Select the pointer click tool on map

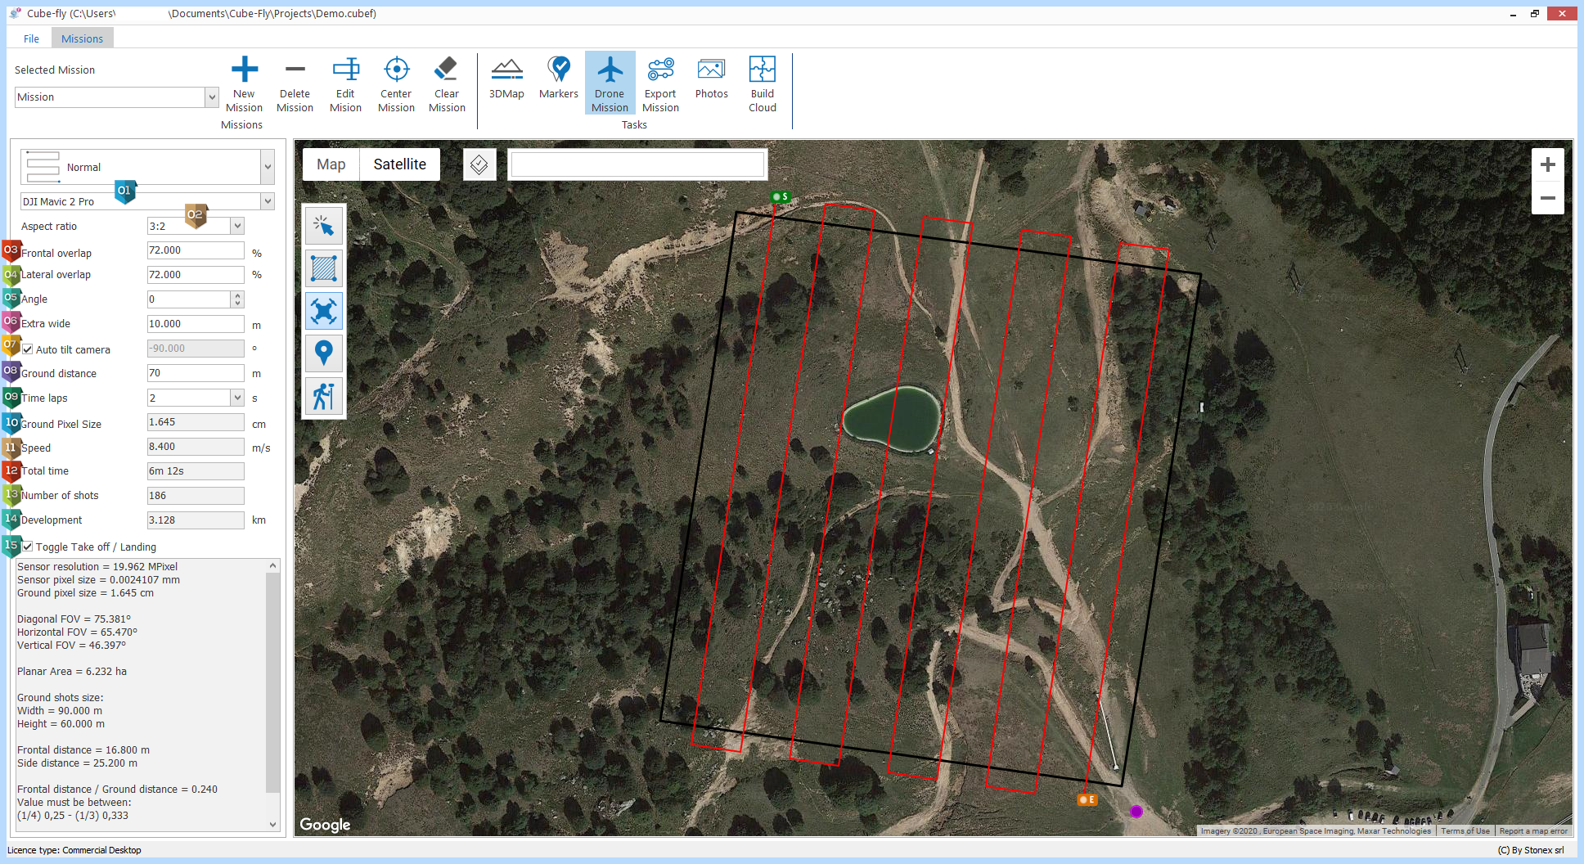pyautogui.click(x=324, y=226)
